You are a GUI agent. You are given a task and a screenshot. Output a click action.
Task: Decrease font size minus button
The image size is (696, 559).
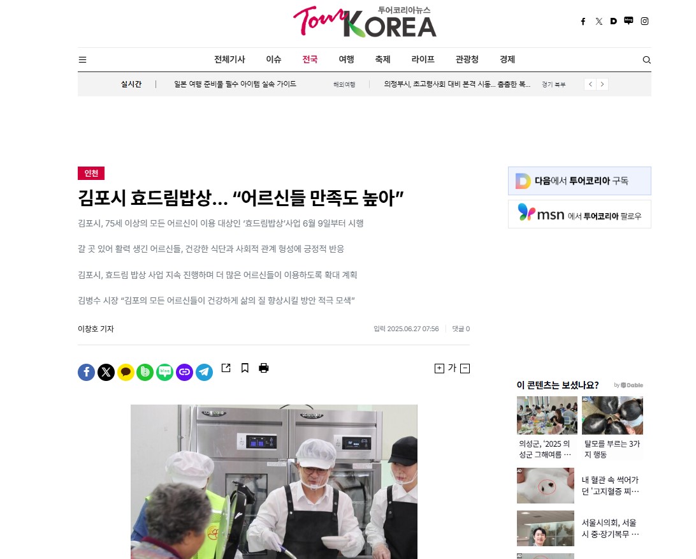coord(465,368)
